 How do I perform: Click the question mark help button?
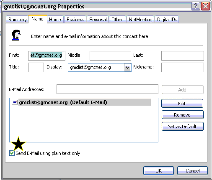pos(196,6)
